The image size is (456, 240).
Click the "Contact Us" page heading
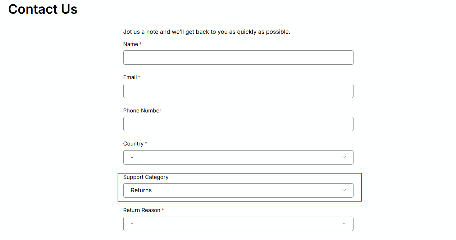(43, 9)
